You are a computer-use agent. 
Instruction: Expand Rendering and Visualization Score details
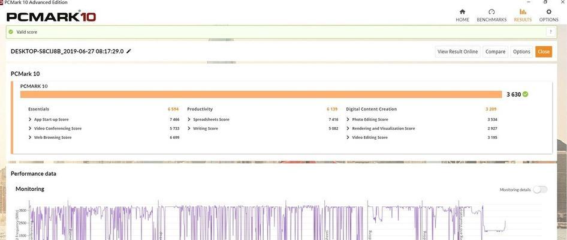pyautogui.click(x=348, y=128)
